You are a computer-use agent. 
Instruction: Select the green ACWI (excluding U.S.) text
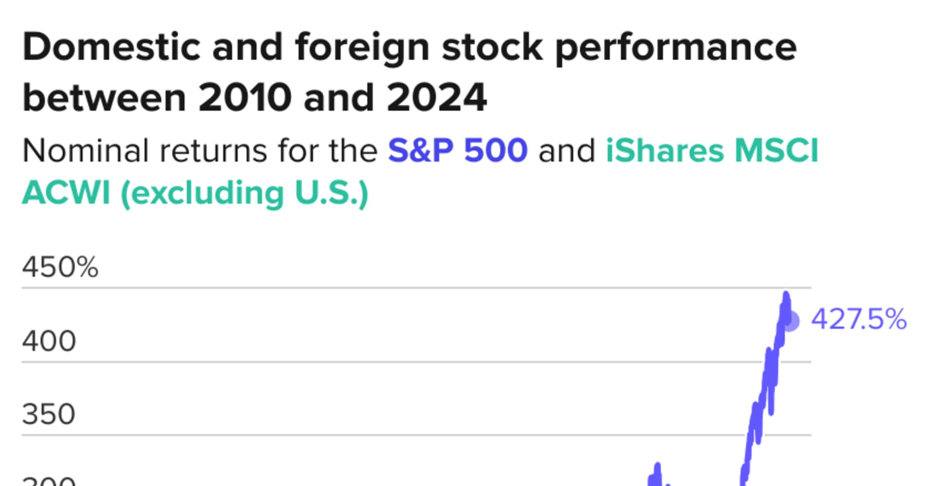click(x=196, y=193)
